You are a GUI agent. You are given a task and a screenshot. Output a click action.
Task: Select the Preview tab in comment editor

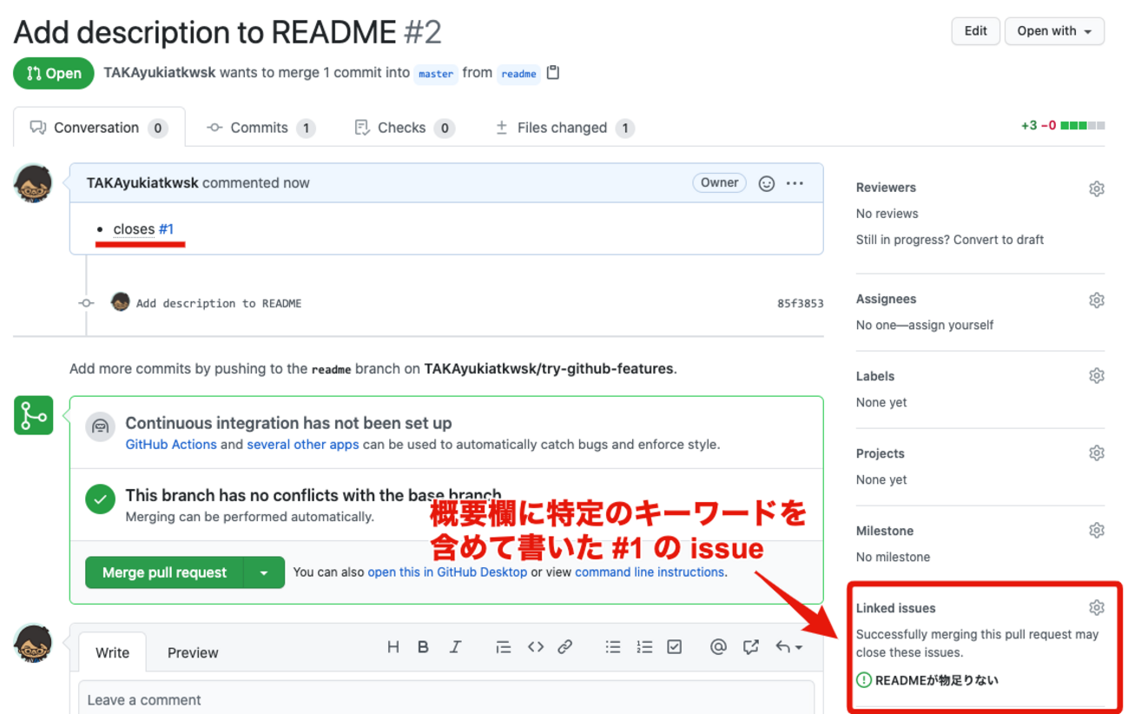click(x=193, y=653)
